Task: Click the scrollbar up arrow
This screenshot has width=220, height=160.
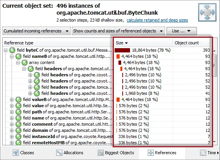Action: [x=214, y=51]
